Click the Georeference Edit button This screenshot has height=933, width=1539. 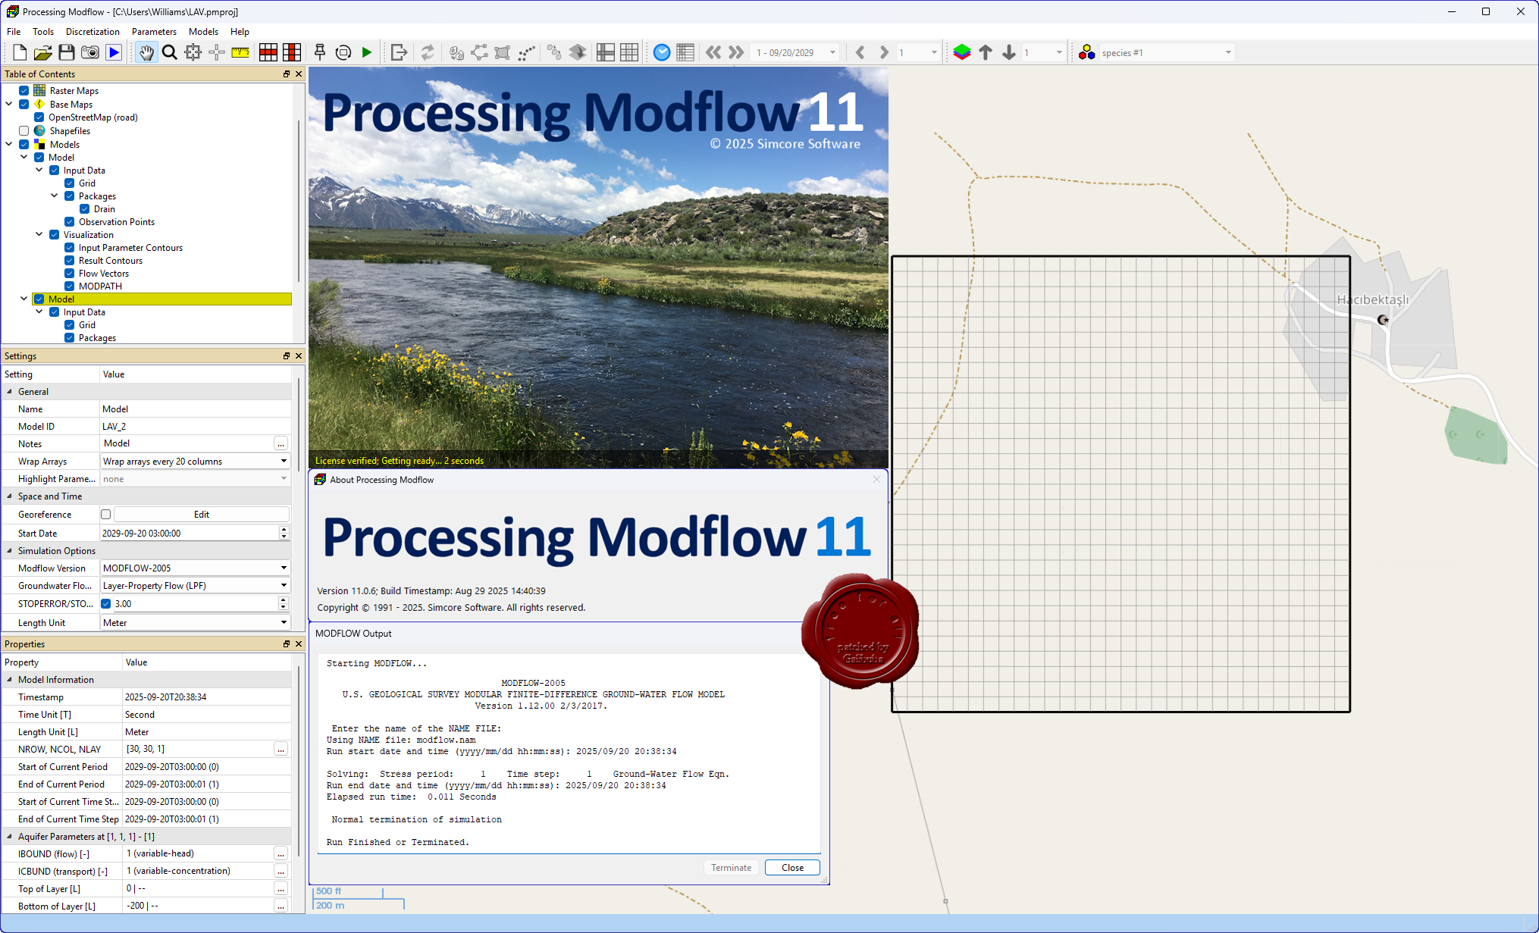pos(201,515)
